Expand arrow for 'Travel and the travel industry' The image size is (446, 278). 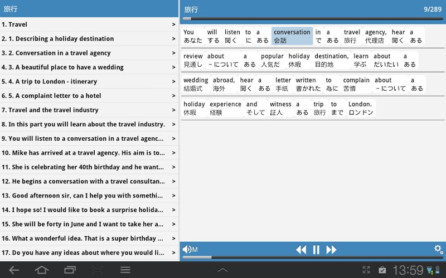pyautogui.click(x=173, y=110)
